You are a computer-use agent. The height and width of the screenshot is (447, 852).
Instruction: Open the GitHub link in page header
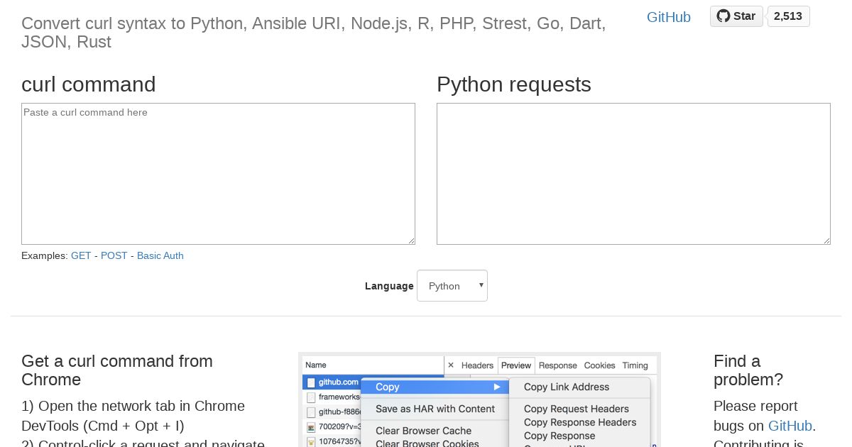669,17
